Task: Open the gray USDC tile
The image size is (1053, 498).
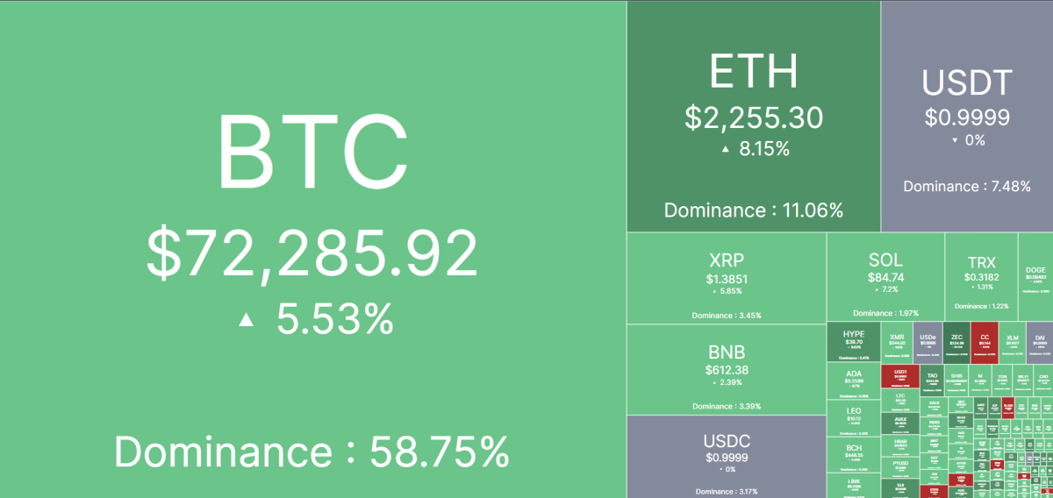Action: pyautogui.click(x=726, y=456)
